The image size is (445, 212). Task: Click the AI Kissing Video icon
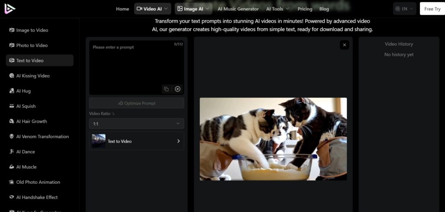point(12,75)
